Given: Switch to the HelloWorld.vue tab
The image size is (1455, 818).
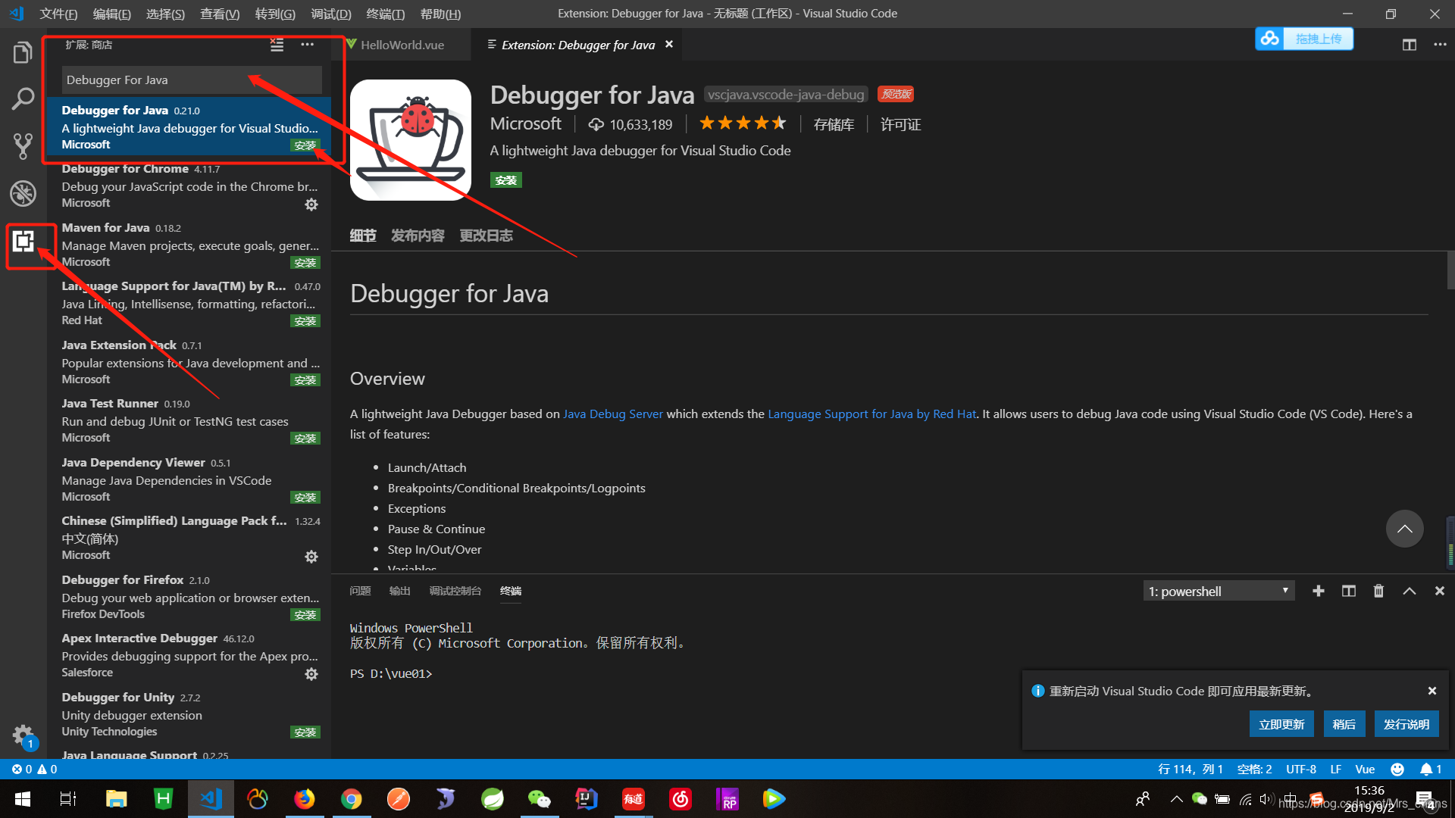Looking at the screenshot, I should [x=402, y=45].
